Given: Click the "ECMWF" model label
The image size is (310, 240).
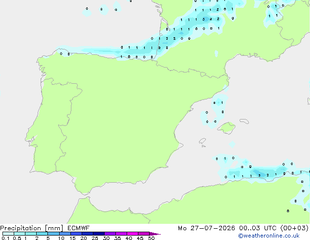Looking at the screenshot, I should point(79,228).
